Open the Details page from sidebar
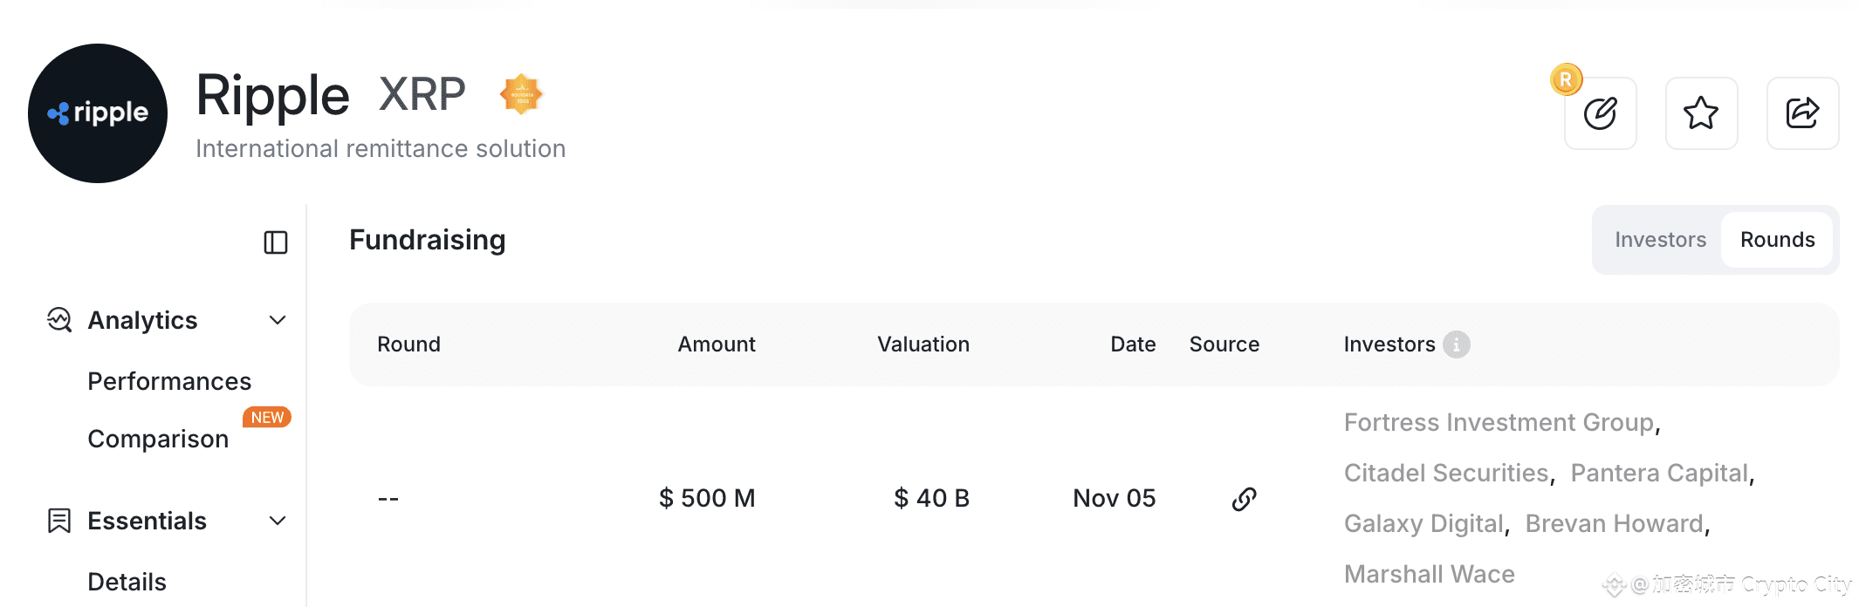Image resolution: width=1859 pixels, height=607 pixels. pyautogui.click(x=126, y=581)
